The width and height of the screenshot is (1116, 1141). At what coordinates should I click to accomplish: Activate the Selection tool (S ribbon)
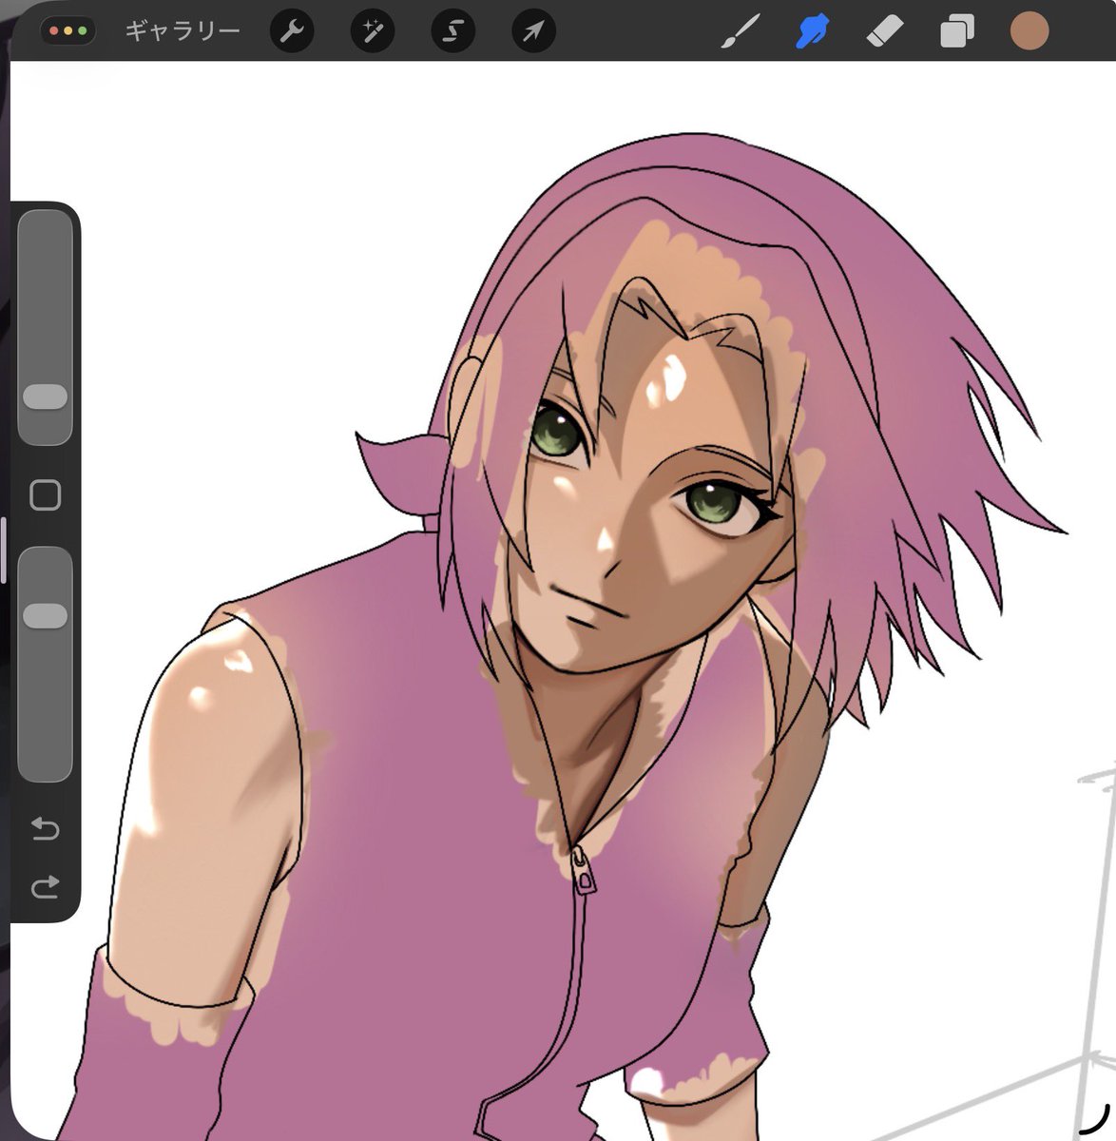coord(453,31)
